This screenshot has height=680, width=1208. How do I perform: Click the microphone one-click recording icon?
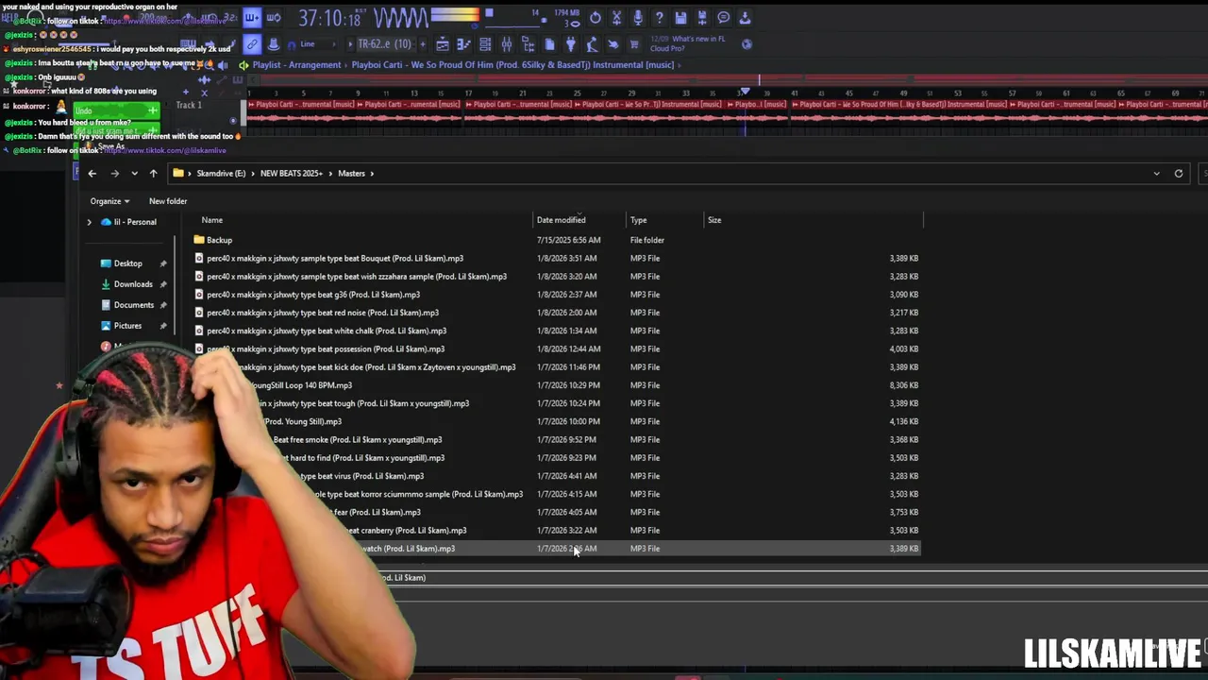pyautogui.click(x=637, y=18)
